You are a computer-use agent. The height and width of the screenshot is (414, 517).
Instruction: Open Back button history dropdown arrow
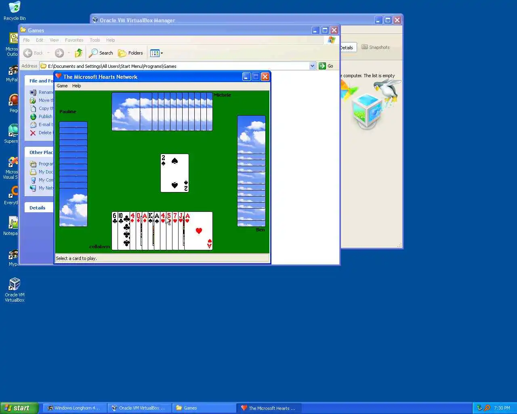(48, 53)
